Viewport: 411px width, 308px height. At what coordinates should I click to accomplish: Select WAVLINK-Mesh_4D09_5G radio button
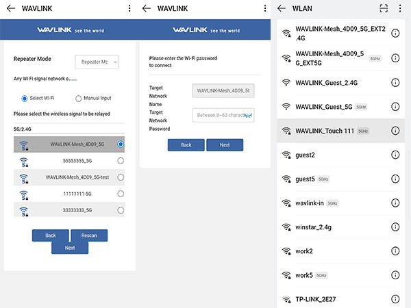(121, 144)
